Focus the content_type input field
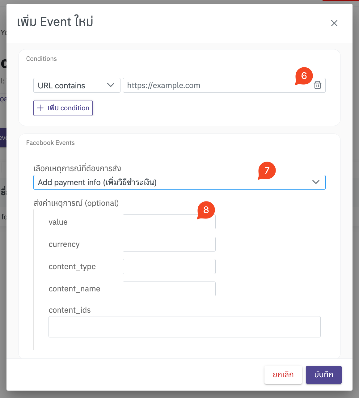 [169, 266]
